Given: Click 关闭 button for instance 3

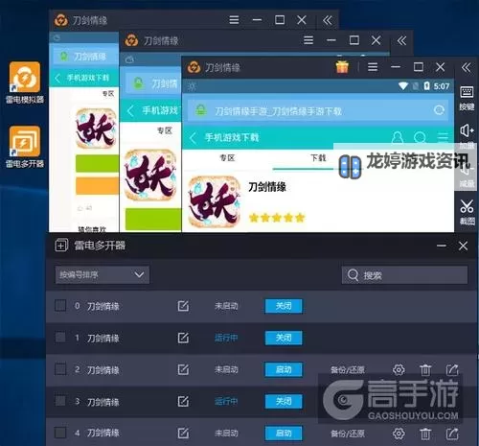Looking at the screenshot, I should 284,401.
